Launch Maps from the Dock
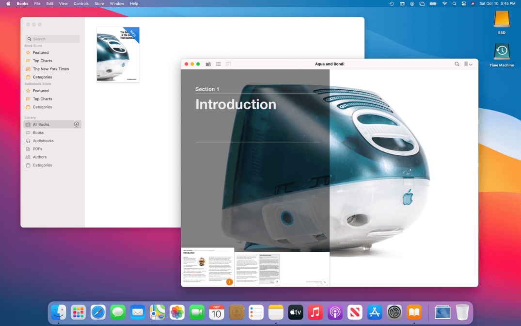Screen dimensions: 521x326 click(157, 312)
